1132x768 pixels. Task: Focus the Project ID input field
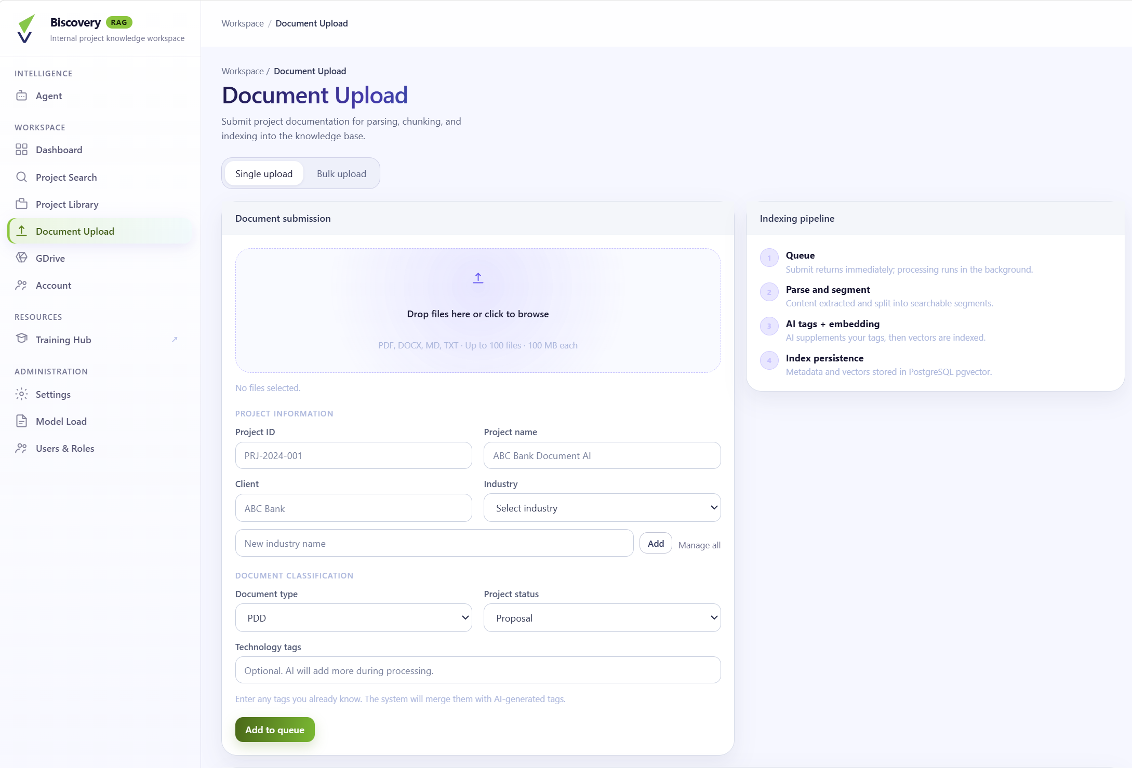tap(353, 455)
